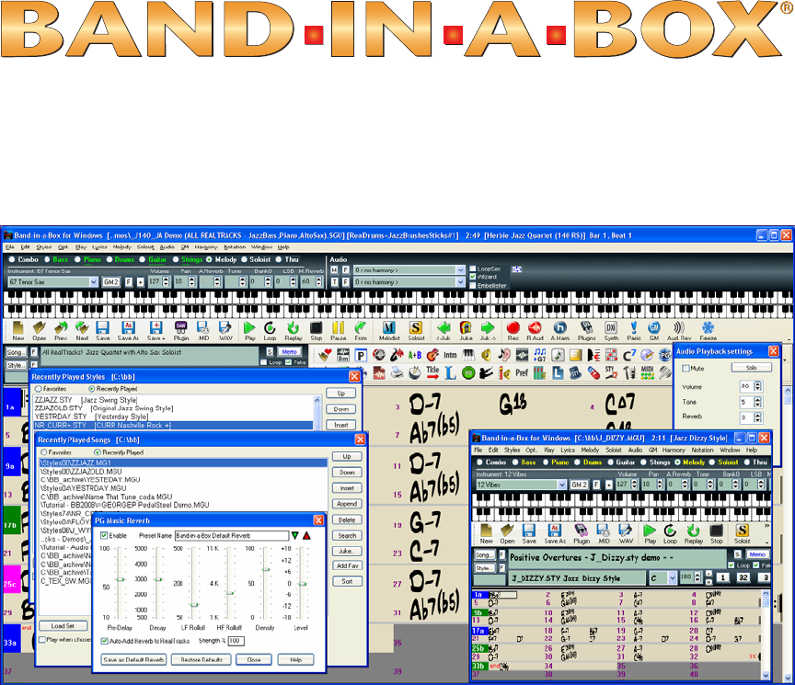Open the Window menu in main window
Viewport: 795px width, 685px height.
(x=261, y=247)
